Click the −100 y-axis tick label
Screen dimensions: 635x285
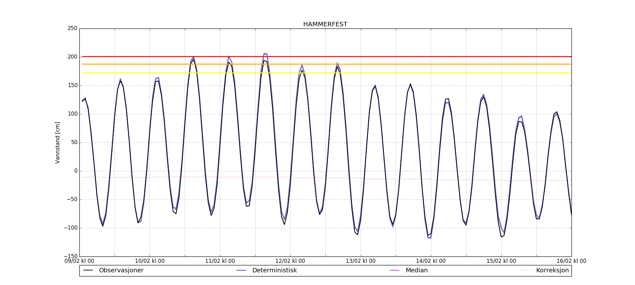pos(70,228)
